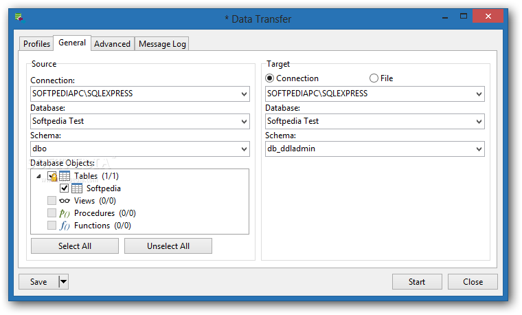Click the Softpedia table icon
Screen dimensions: 522x315
click(x=77, y=188)
